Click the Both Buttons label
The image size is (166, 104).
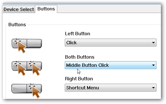point(79,57)
